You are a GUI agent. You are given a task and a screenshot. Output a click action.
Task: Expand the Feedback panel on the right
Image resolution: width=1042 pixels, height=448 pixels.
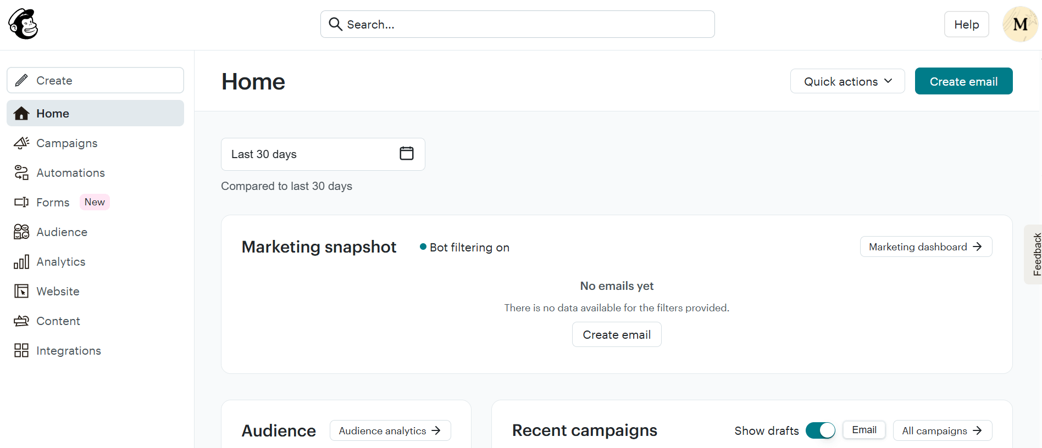pyautogui.click(x=1035, y=254)
